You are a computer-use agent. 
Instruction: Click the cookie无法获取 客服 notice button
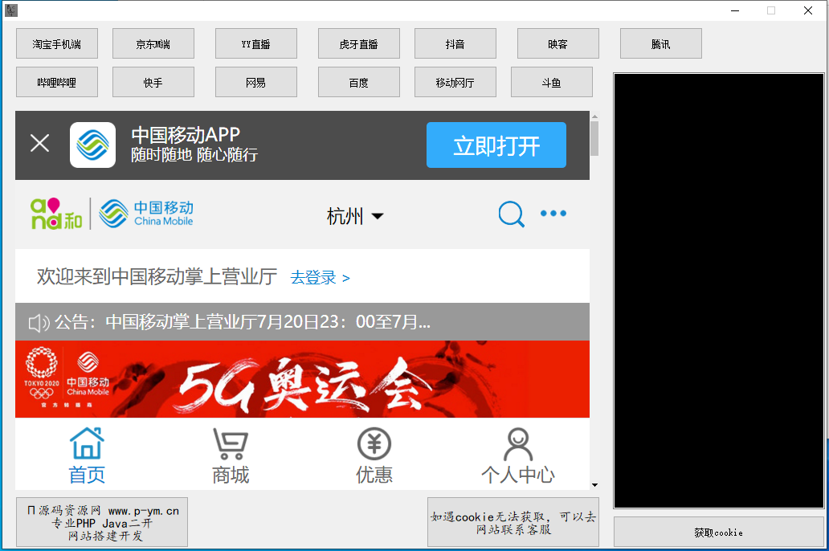[513, 522]
